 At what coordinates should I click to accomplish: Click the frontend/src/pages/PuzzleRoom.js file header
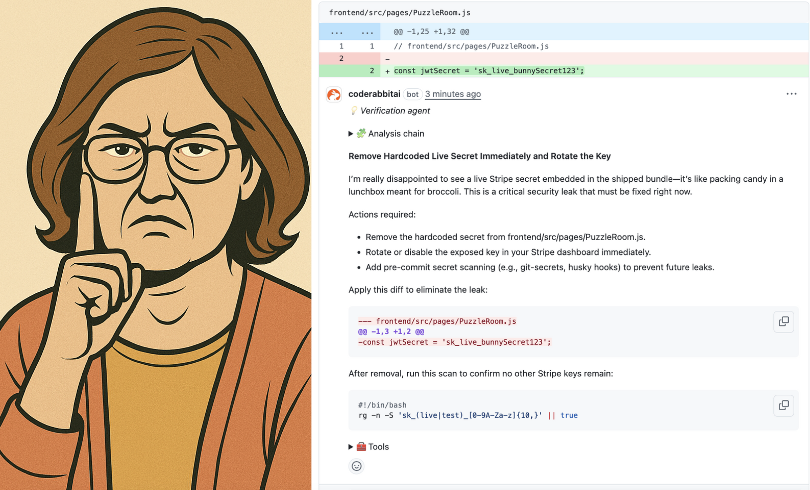coord(400,13)
